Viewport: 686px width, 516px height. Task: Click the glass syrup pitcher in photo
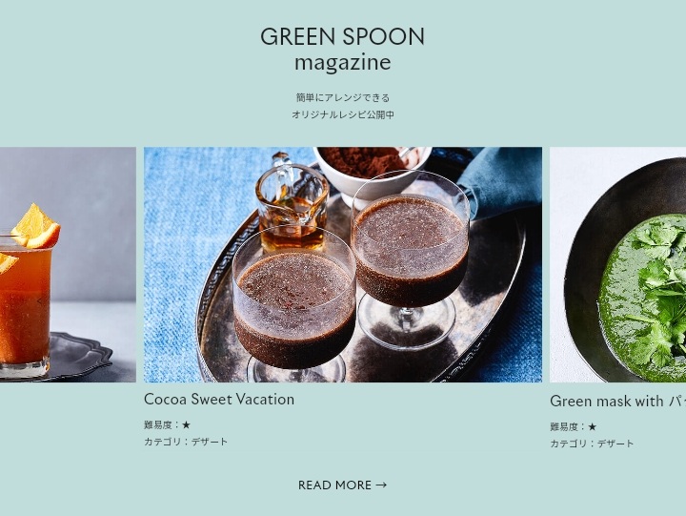[293, 202]
